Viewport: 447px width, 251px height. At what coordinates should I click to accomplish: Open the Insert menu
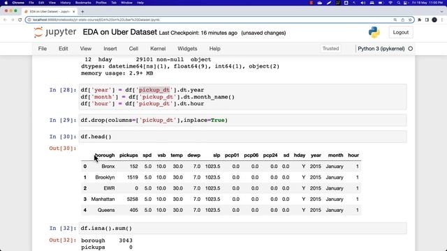110,49
